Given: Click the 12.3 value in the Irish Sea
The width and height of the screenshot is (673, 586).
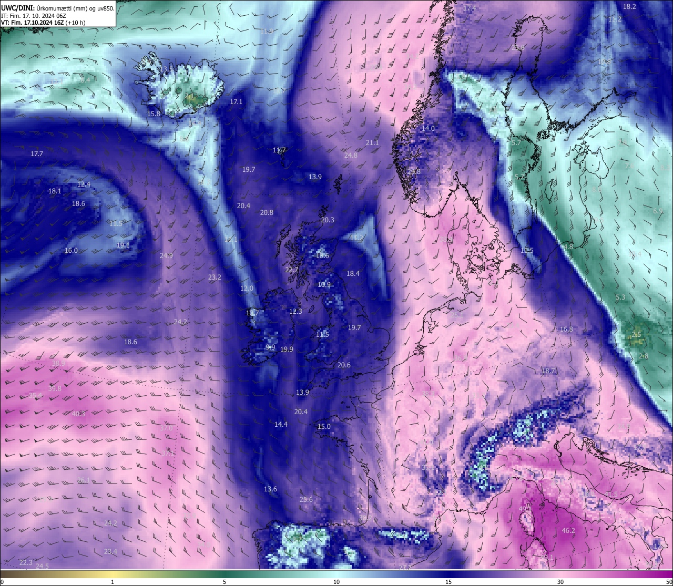Looking at the screenshot, I should 295,311.
